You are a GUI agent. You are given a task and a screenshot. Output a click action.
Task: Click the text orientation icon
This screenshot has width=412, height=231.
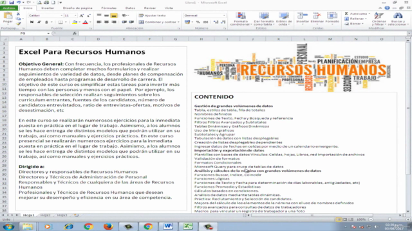click(x=124, y=15)
